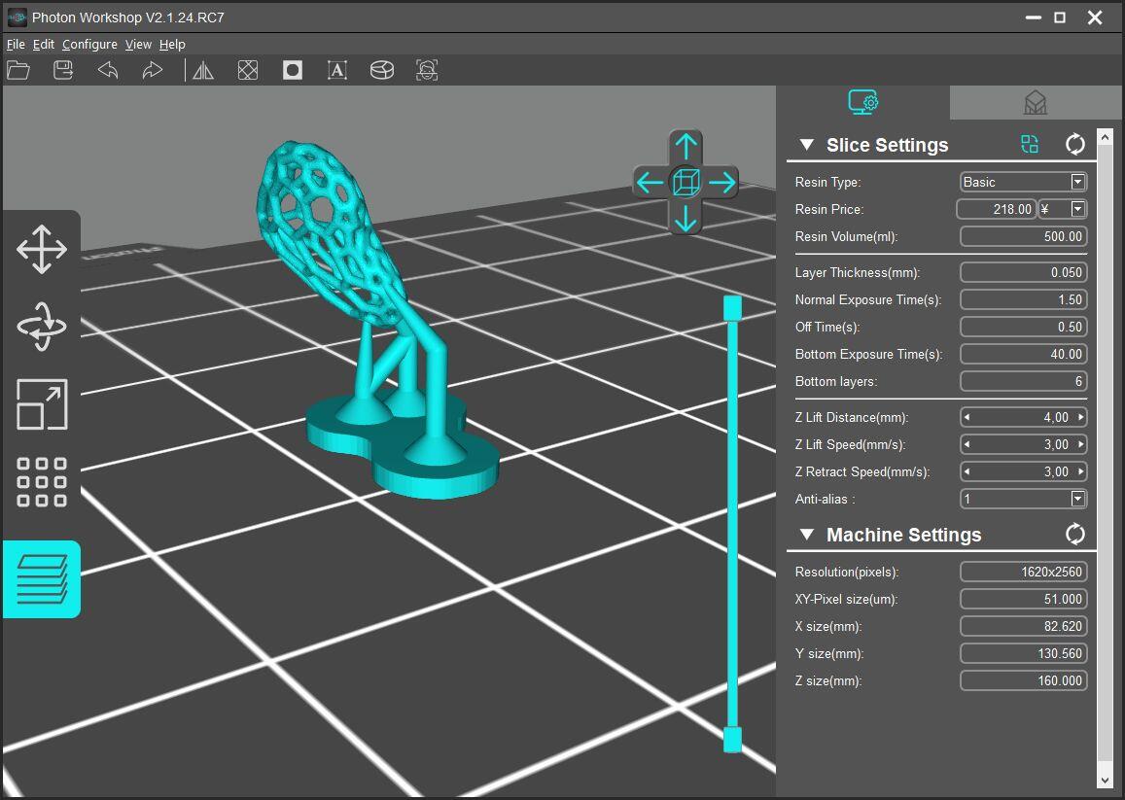This screenshot has width=1125, height=800.
Task: Select the Text tool icon
Action: (x=337, y=70)
